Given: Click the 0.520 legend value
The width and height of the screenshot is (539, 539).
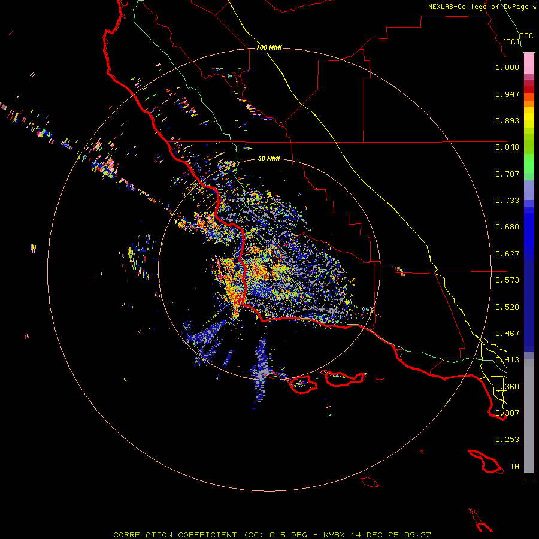Looking at the screenshot, I should click(507, 307).
